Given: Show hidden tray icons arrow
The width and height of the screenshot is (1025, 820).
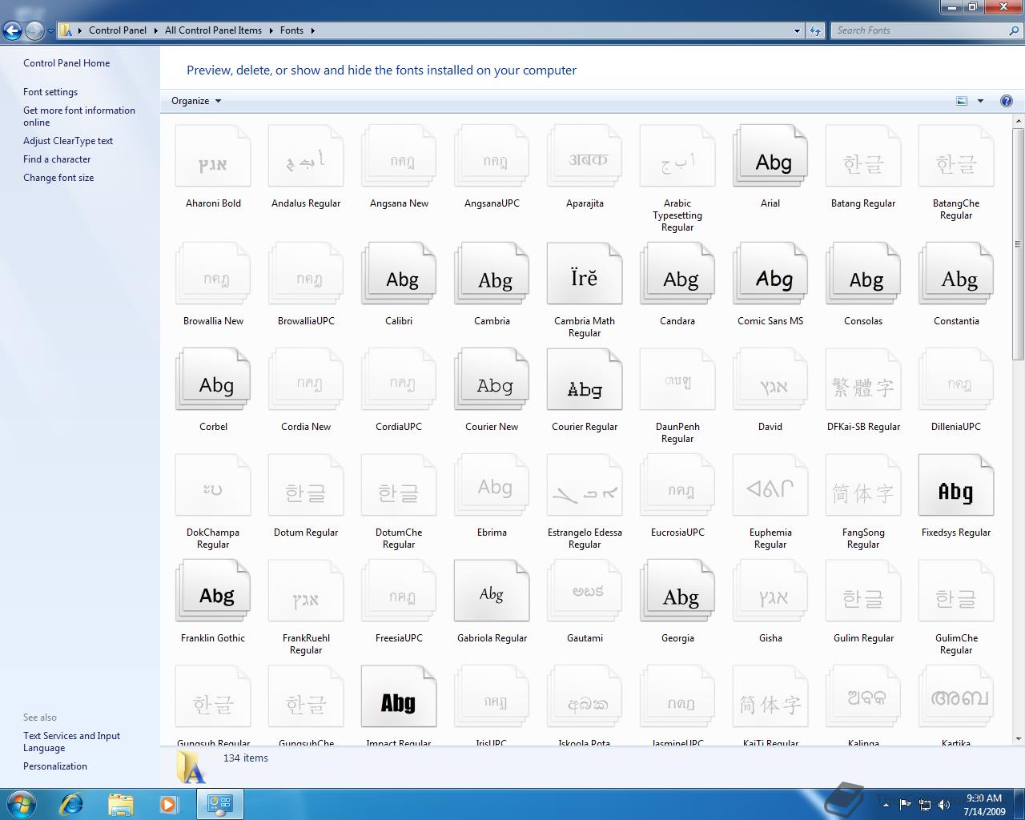Looking at the screenshot, I should click(886, 804).
